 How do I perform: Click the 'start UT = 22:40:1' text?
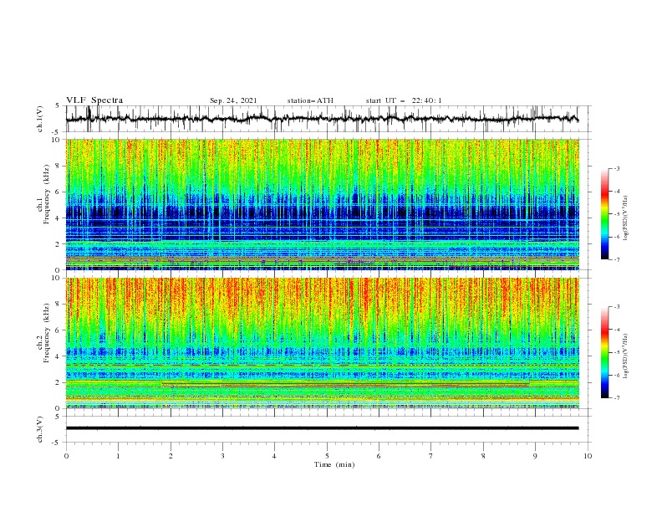coord(404,100)
